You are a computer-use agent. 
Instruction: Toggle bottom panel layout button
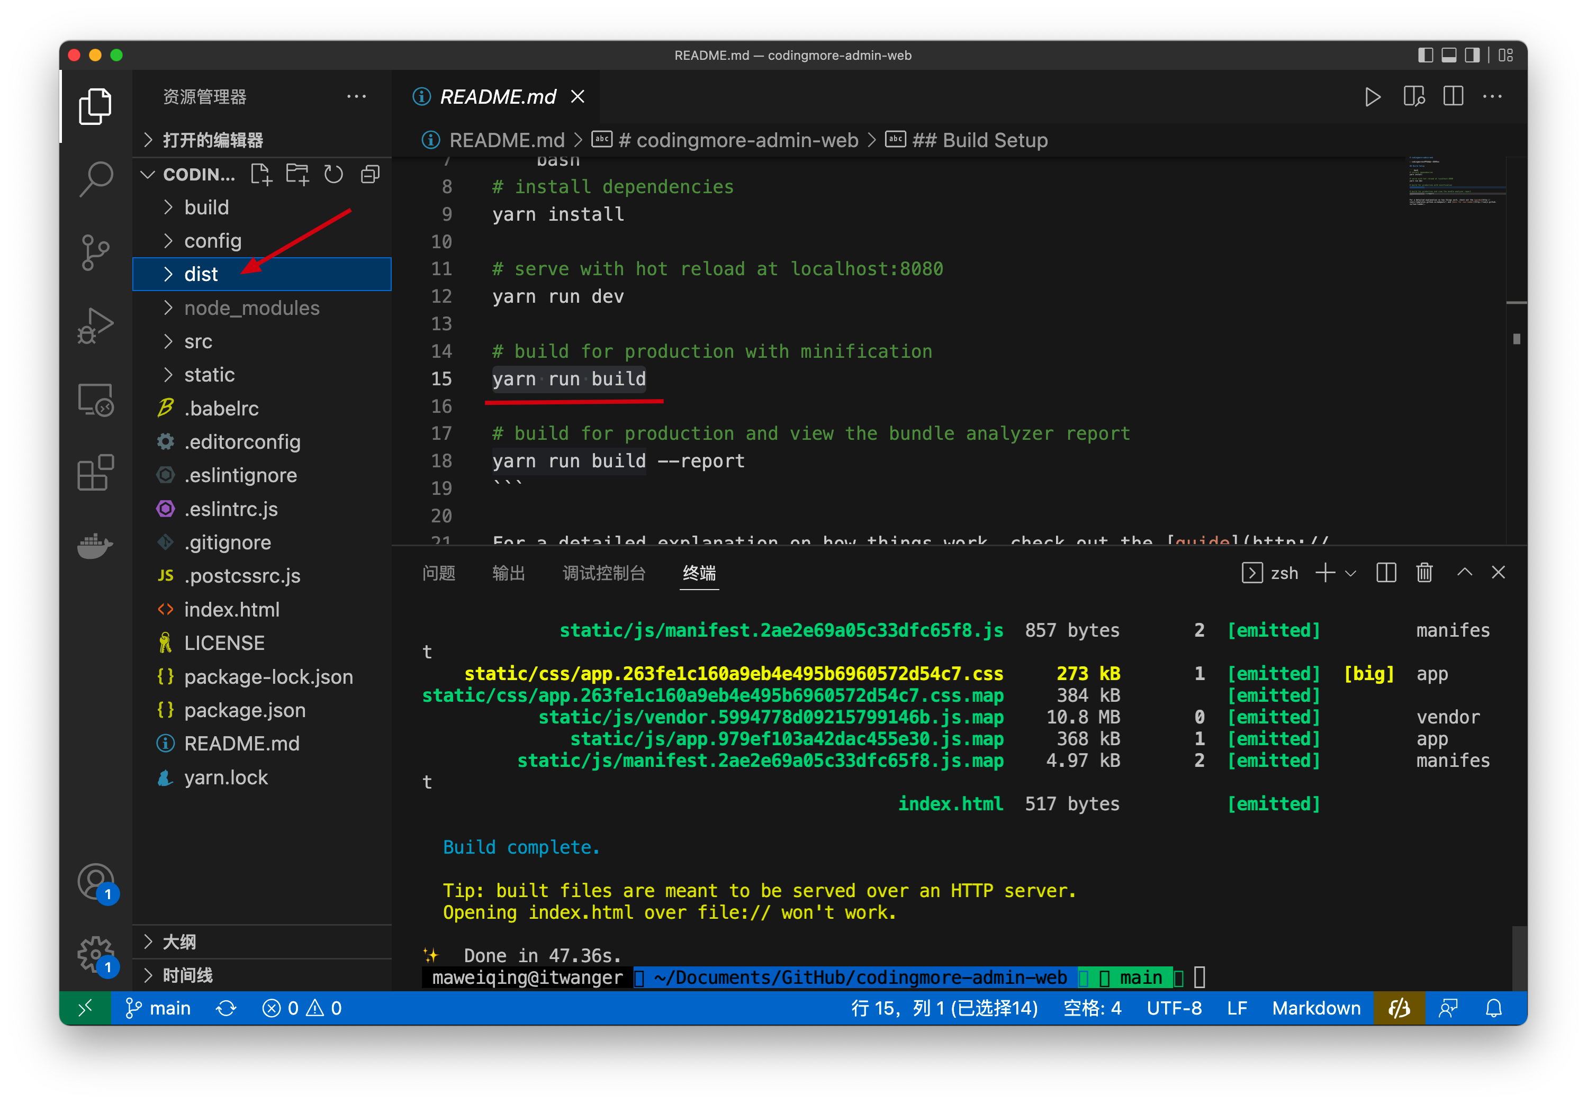pos(1449,55)
